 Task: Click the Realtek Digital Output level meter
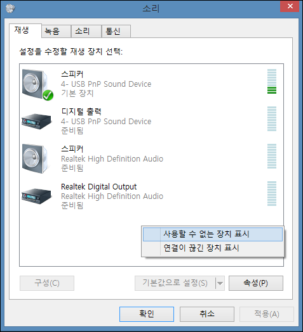tap(272, 193)
